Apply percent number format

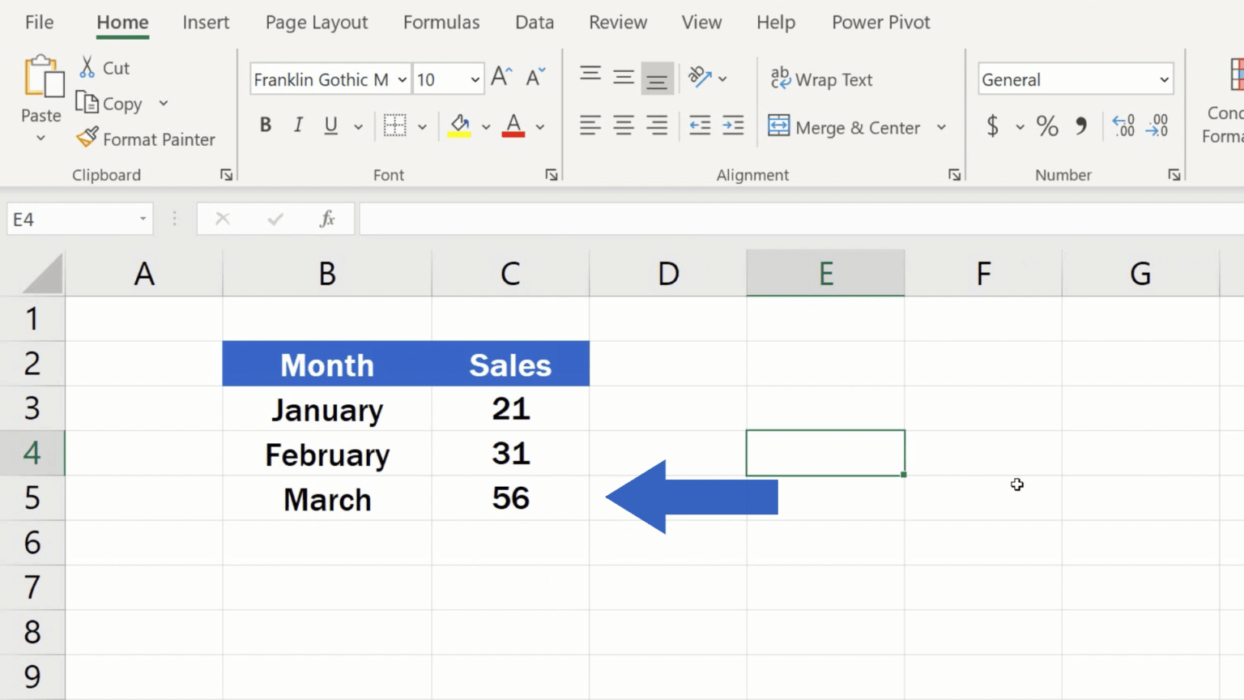(1046, 126)
